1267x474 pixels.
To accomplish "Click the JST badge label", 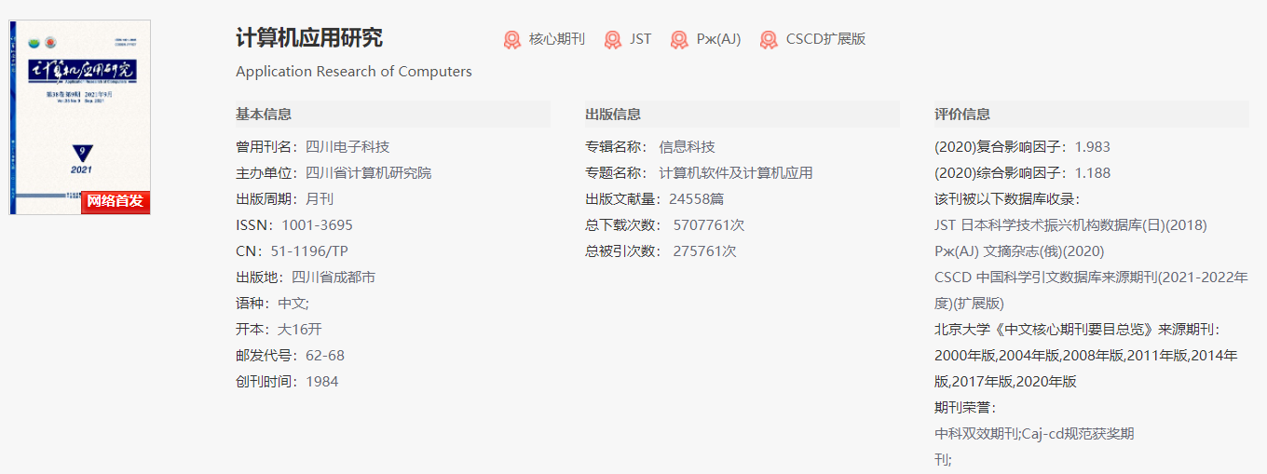I will click(x=641, y=39).
